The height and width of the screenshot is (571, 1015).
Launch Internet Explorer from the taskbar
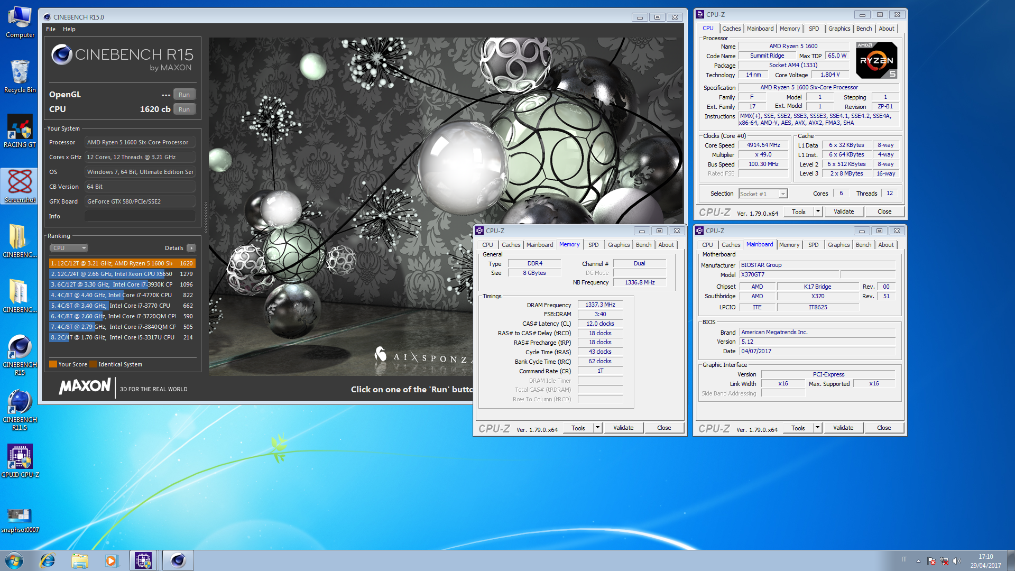(x=48, y=560)
